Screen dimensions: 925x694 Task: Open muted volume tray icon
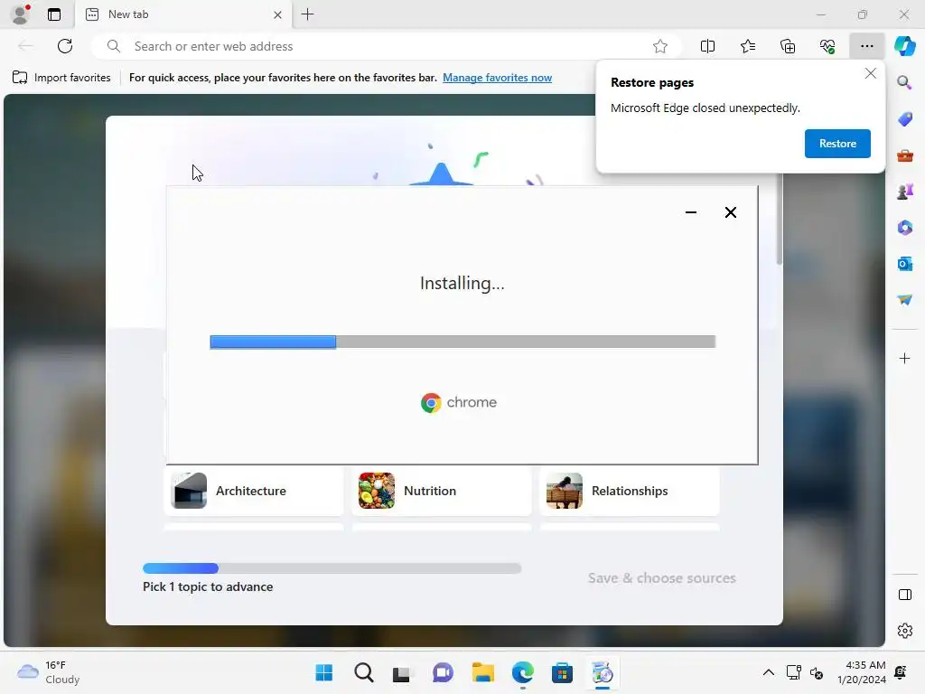click(817, 672)
